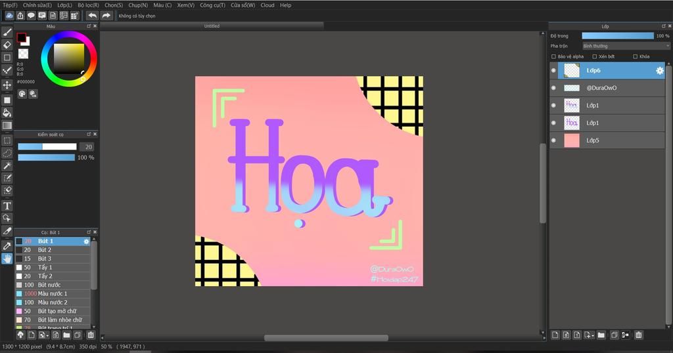Click the Undo arrow in toolbar

tap(92, 16)
